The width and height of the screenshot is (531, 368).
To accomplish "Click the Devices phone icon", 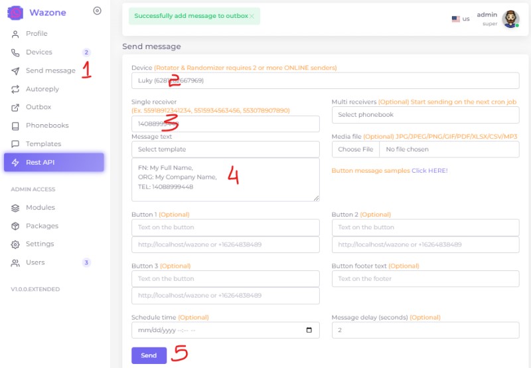I will point(15,52).
